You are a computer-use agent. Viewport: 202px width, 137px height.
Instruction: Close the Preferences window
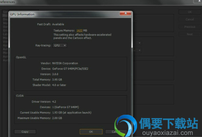click(x=199, y=1)
